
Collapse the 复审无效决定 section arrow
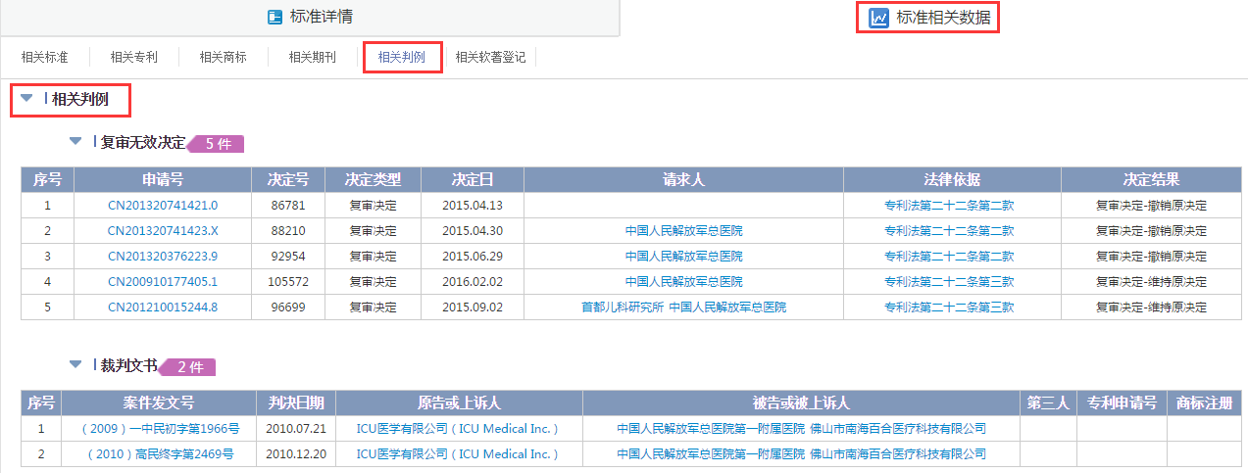coord(75,142)
